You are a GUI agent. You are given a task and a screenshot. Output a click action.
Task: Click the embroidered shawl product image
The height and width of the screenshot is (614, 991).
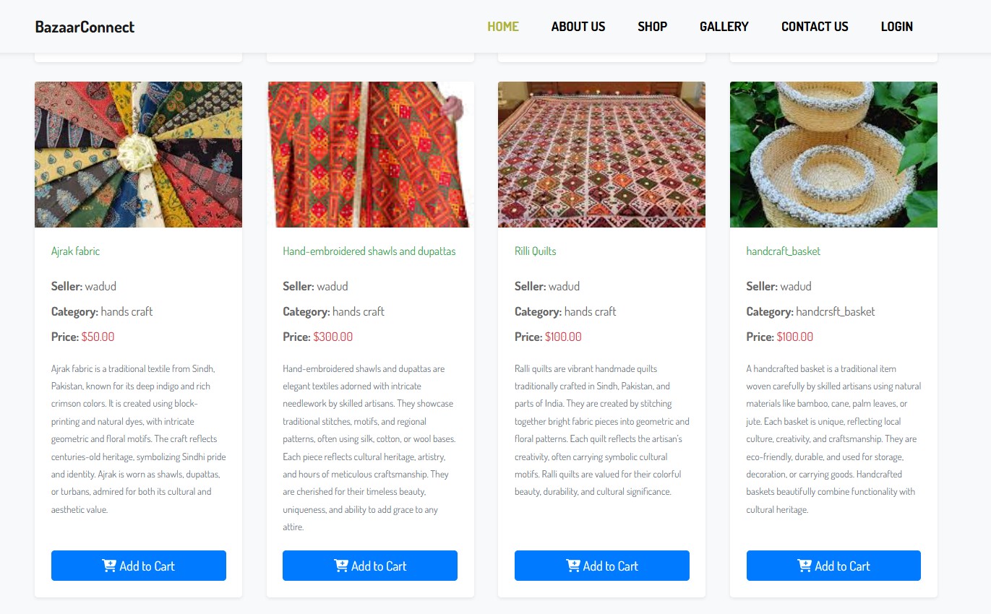[x=370, y=155]
